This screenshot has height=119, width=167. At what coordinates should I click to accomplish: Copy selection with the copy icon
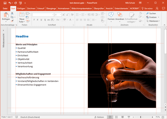pyautogui.click(x=12, y=17)
